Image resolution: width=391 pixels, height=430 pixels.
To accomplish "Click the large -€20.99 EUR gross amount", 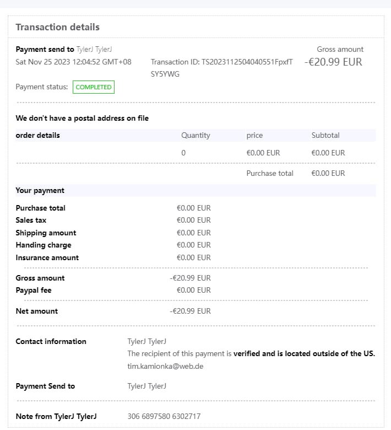I will pos(333,62).
